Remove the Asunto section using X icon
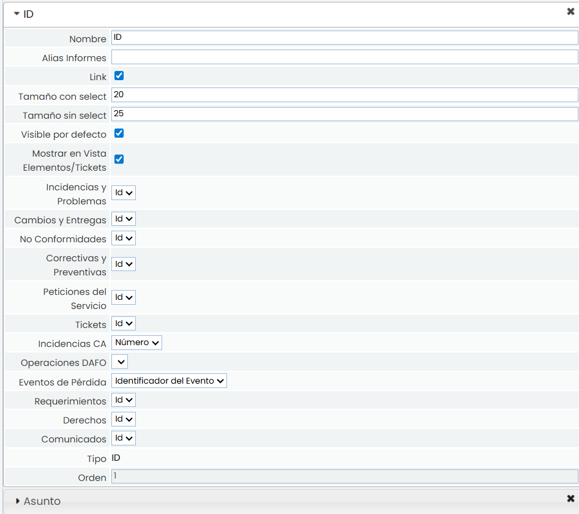Viewport: 579px width, 514px height. click(x=570, y=499)
